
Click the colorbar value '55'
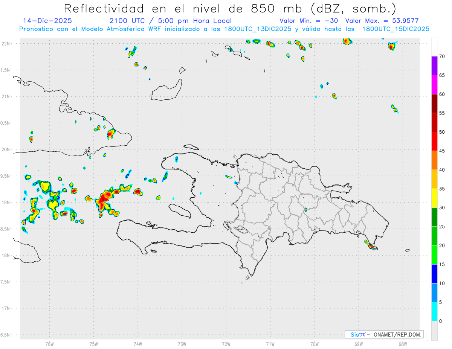click(x=443, y=113)
